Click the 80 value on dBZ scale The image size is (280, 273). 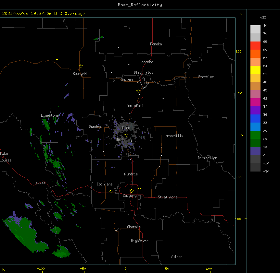click(265, 26)
